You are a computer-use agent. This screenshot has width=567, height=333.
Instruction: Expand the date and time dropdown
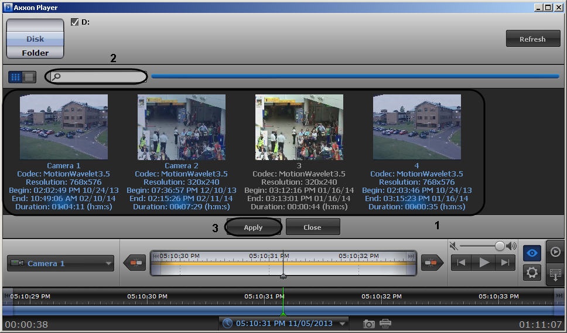[343, 324]
